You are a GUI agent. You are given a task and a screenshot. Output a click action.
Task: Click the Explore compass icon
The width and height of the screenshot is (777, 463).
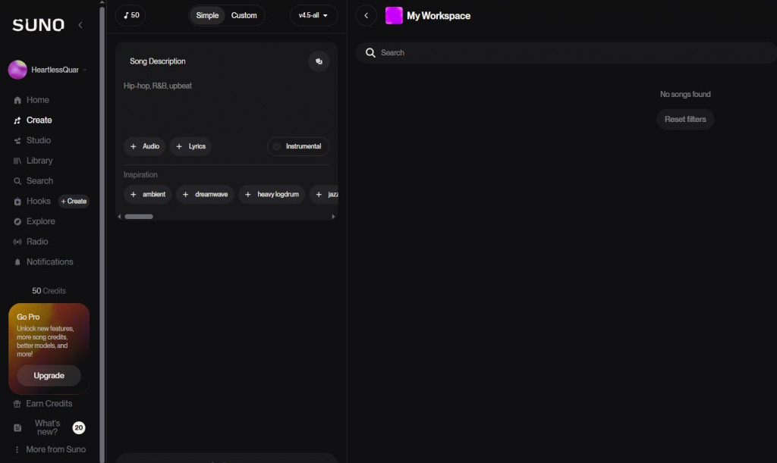[x=17, y=222]
